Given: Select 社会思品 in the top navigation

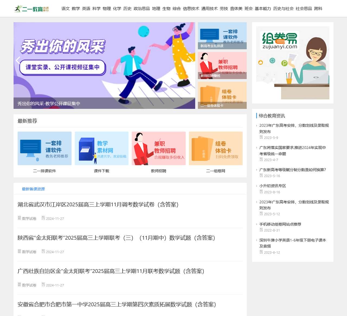Looking at the screenshot, I should tap(304, 9).
